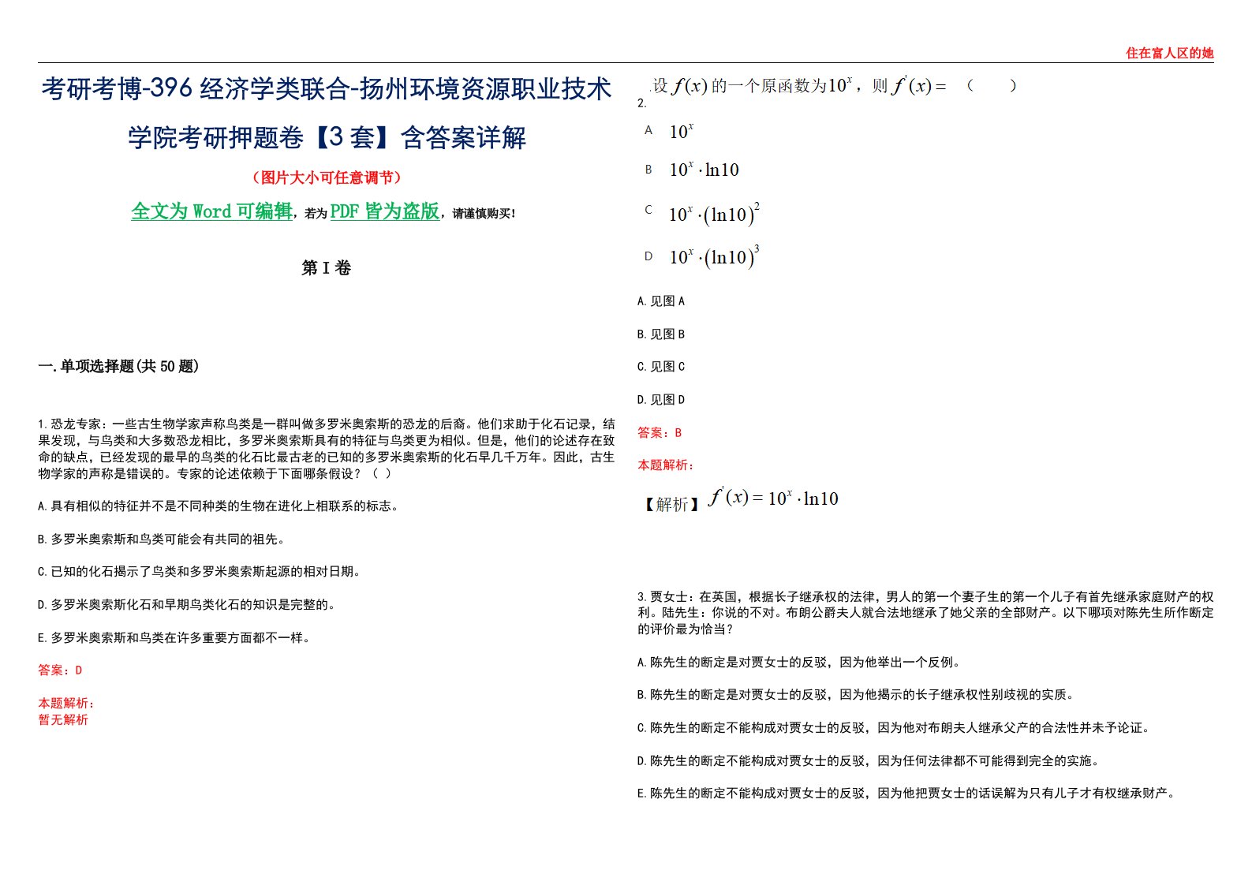Click the red text 答案:D
This screenshot has width=1252, height=885.
tap(60, 670)
